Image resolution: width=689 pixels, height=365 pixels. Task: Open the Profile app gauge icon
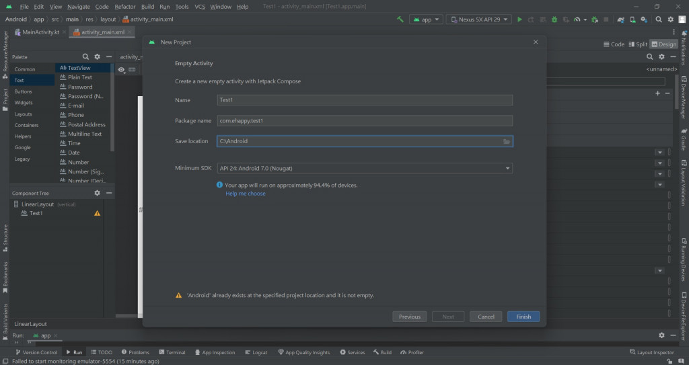point(577,19)
